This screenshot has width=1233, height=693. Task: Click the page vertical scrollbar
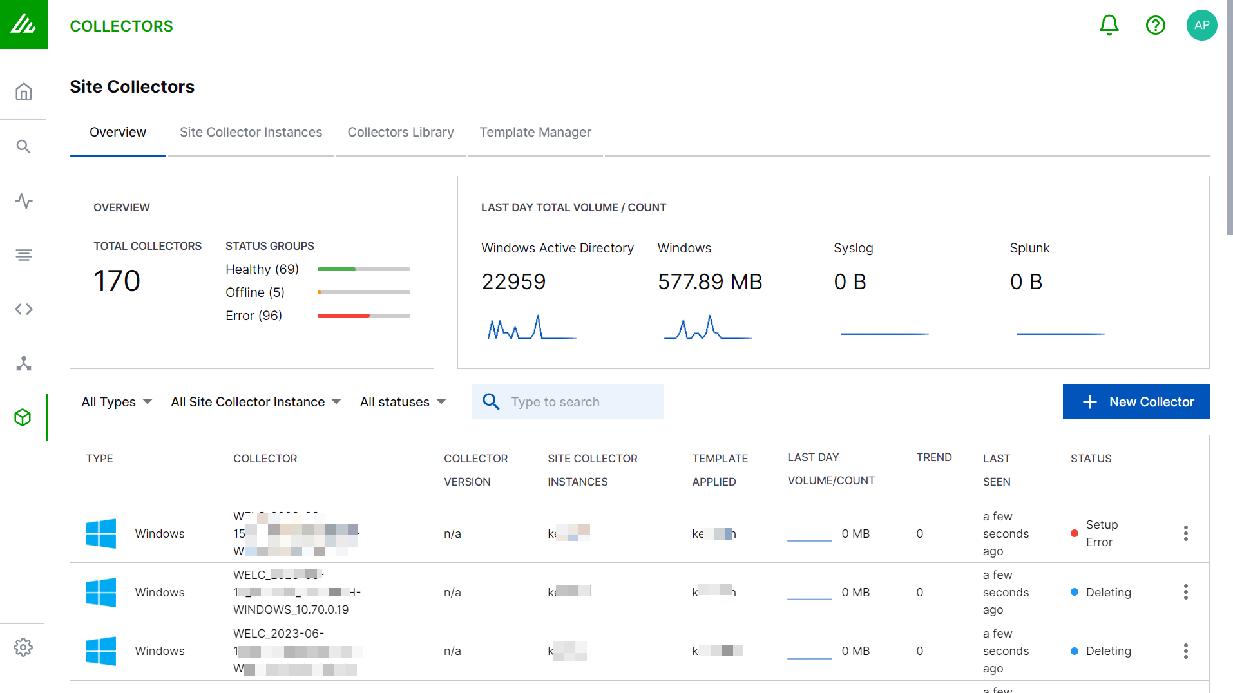coord(1229,118)
